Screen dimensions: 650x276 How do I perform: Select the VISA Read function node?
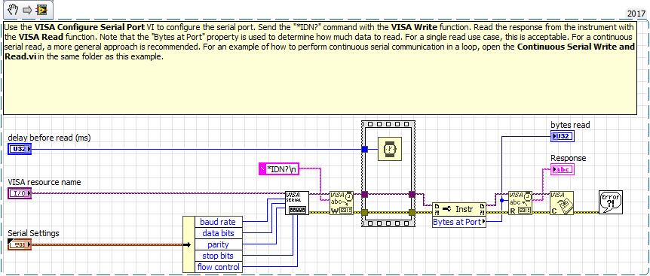pos(520,203)
